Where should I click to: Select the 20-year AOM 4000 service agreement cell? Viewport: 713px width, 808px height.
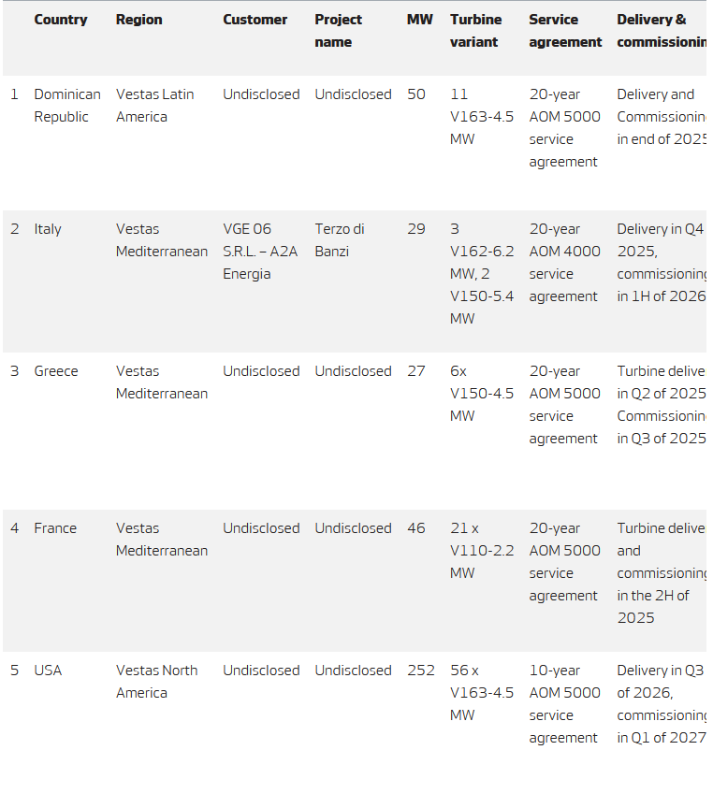(564, 263)
